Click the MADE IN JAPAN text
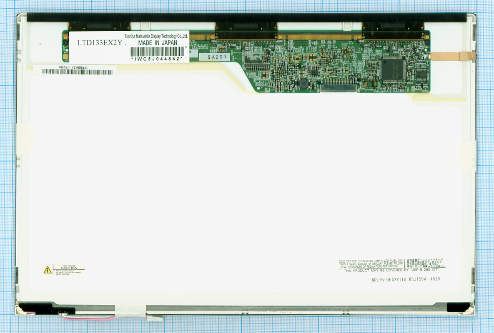Viewport: 494px width, 333px height. click(158, 42)
